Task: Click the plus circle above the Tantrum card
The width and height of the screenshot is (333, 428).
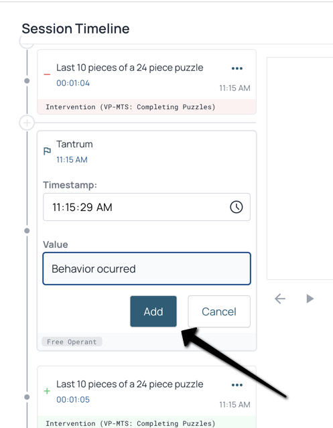Action: pos(27,123)
